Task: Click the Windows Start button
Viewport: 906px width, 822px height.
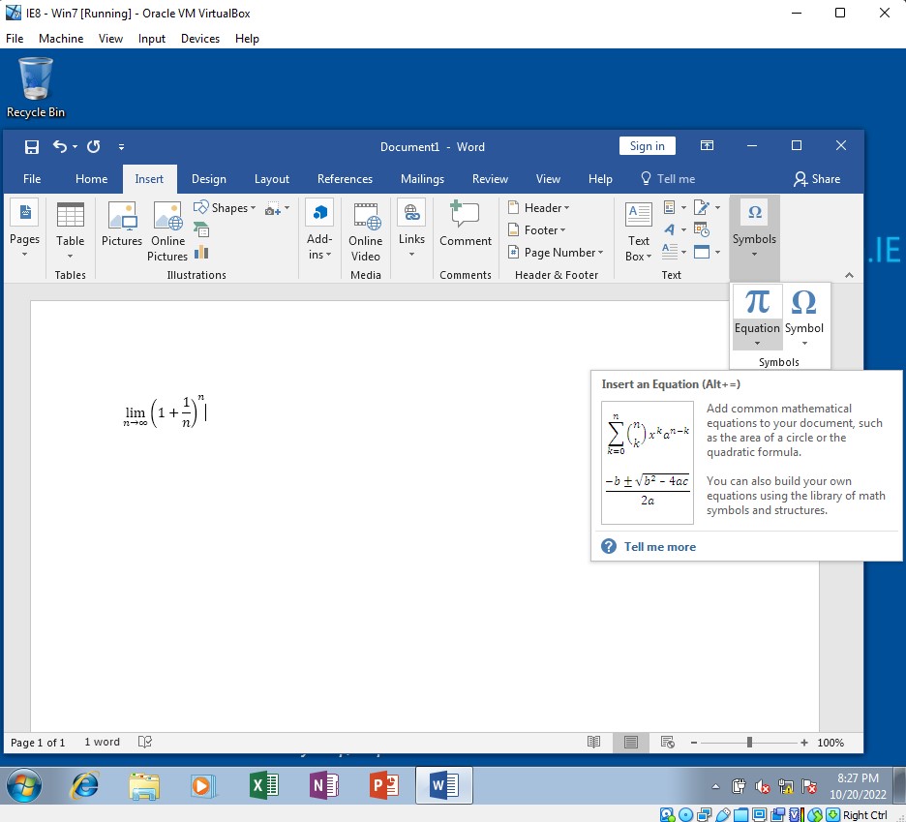Action: point(24,786)
